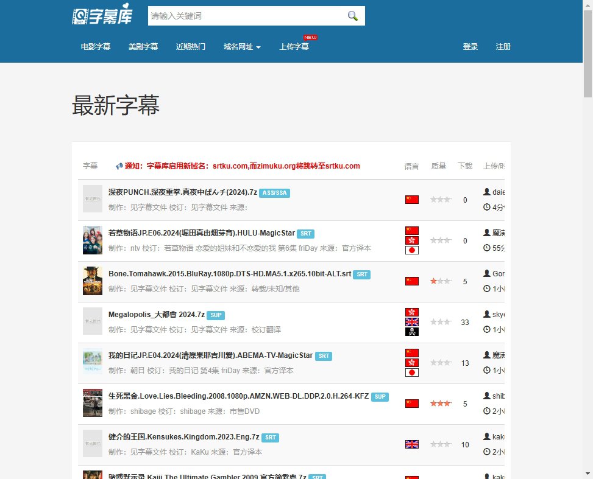Click the ASS/SSA badge on 深夜PUNCH entry

pyautogui.click(x=274, y=193)
